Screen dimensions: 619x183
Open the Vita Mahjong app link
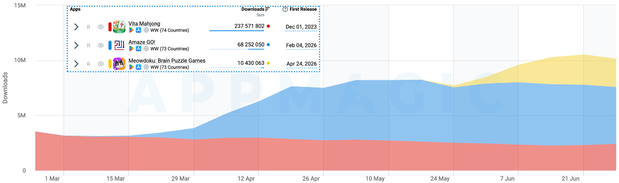(x=144, y=23)
